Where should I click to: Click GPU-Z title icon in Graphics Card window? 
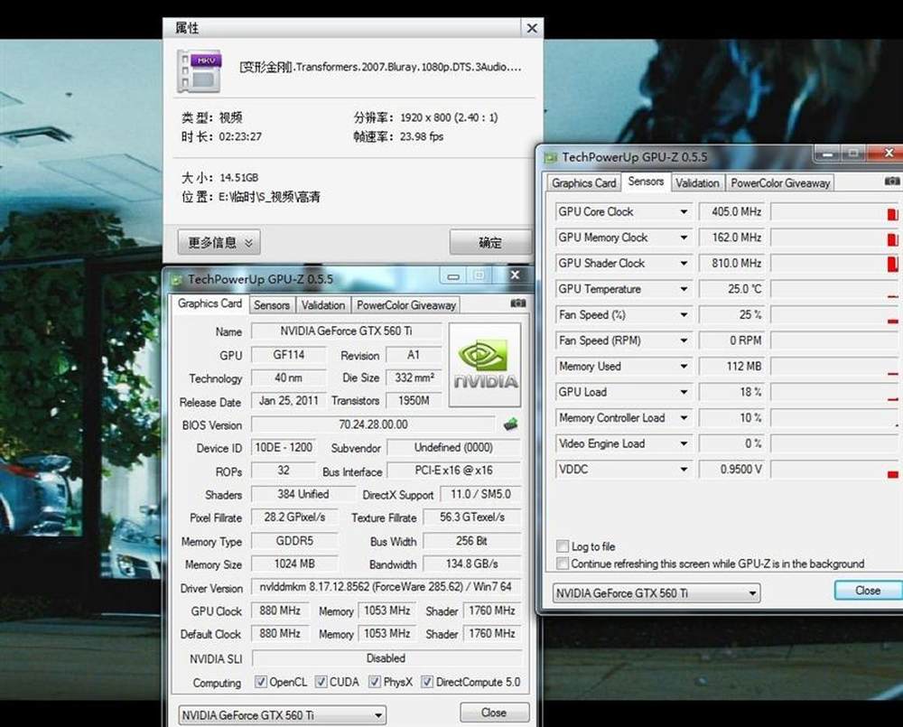pos(176,279)
